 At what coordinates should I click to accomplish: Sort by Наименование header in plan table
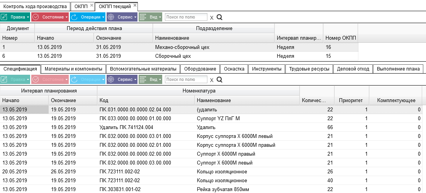(214, 38)
